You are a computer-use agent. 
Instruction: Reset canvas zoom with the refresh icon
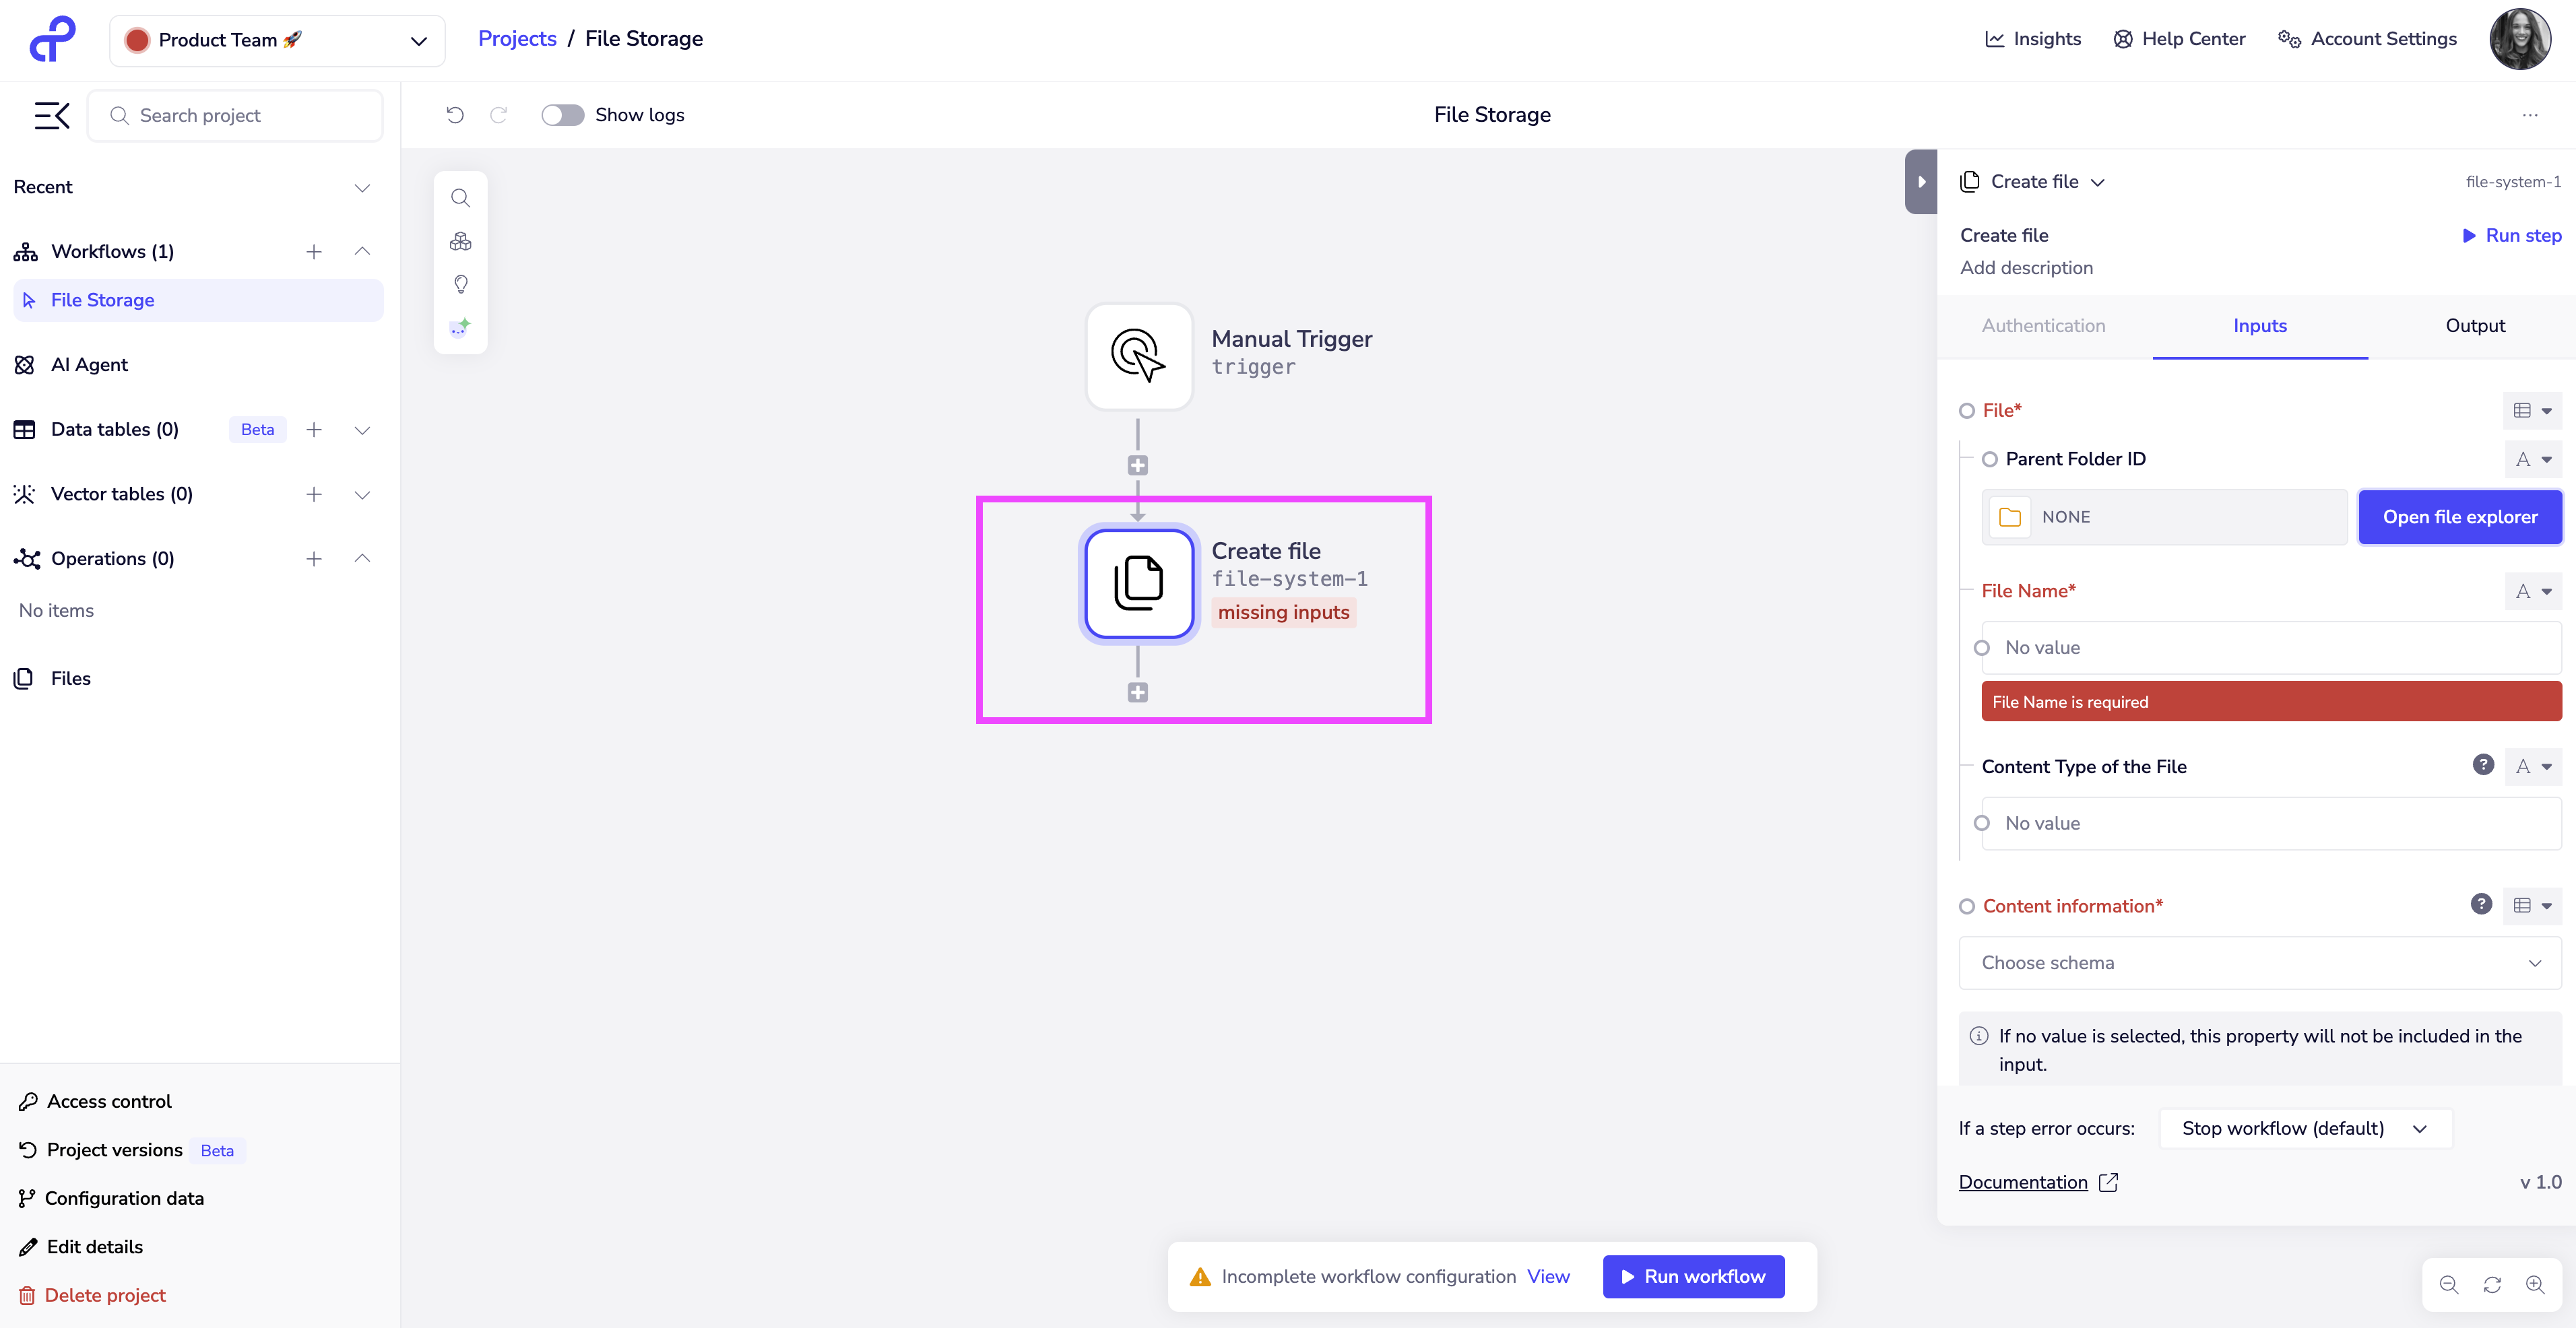click(2492, 1284)
